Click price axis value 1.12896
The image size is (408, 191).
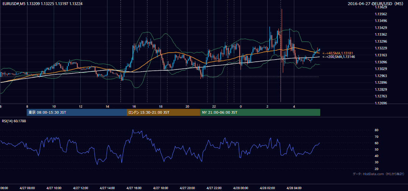[381, 82]
